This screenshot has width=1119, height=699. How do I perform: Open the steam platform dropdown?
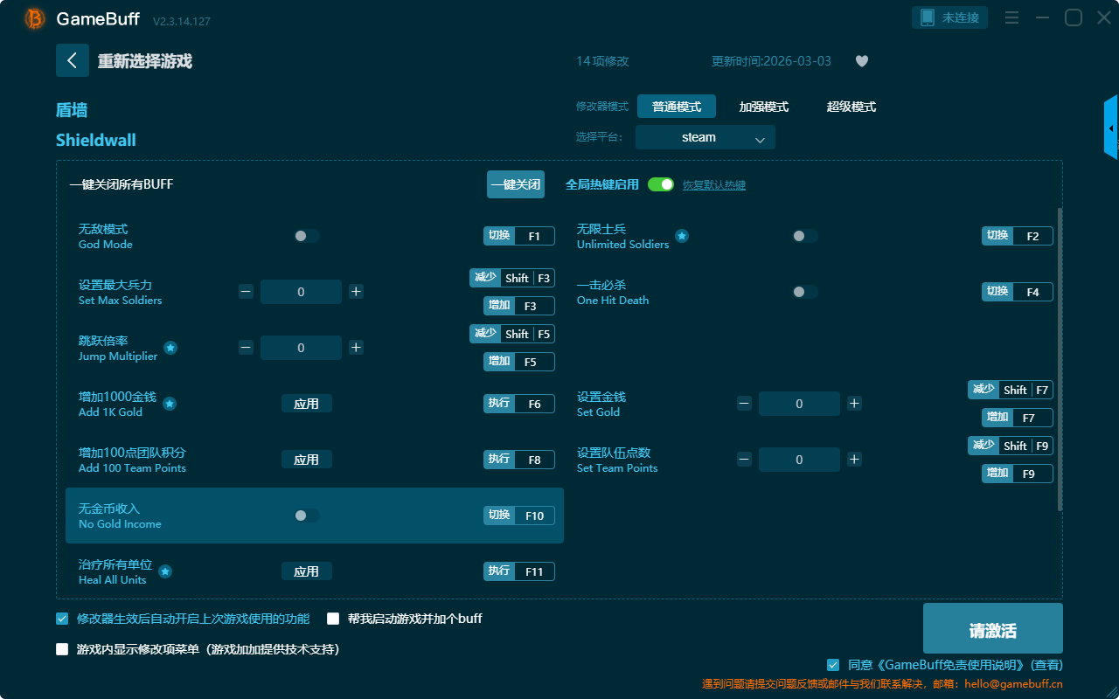pos(705,137)
